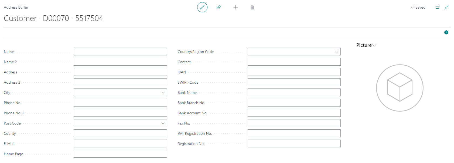Click the share icon
Screen dimensions: 454x163
click(x=219, y=7)
